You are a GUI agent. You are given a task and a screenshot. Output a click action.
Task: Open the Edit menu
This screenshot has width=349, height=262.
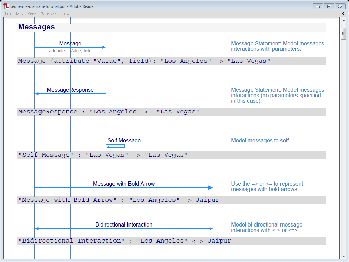(x=19, y=13)
